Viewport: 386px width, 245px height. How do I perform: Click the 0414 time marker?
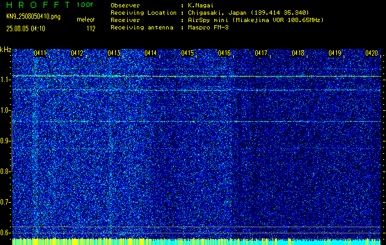(x=150, y=53)
